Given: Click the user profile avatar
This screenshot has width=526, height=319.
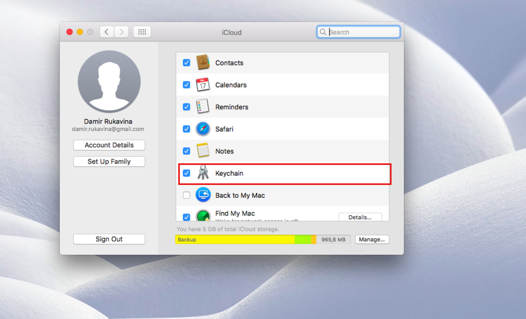Looking at the screenshot, I should coord(109,81).
